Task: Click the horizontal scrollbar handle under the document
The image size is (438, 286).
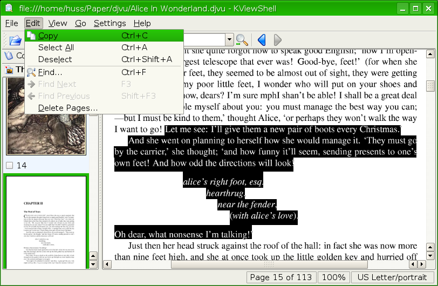Action: (269, 264)
